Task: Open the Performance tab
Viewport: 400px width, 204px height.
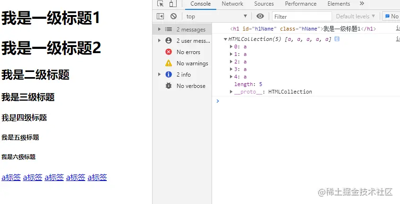Action: click(300, 4)
